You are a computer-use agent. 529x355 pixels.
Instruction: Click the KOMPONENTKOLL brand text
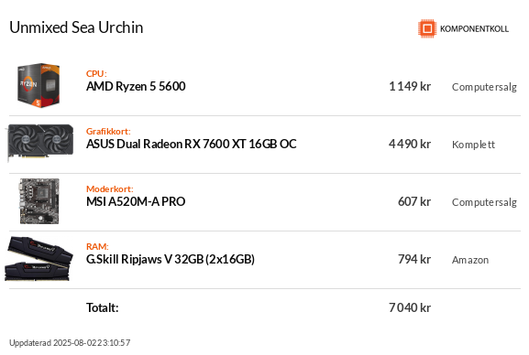474,29
